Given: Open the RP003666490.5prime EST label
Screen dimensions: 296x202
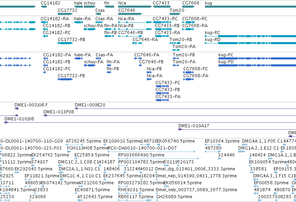Looking at the screenshot, I should (x=142, y=155).
